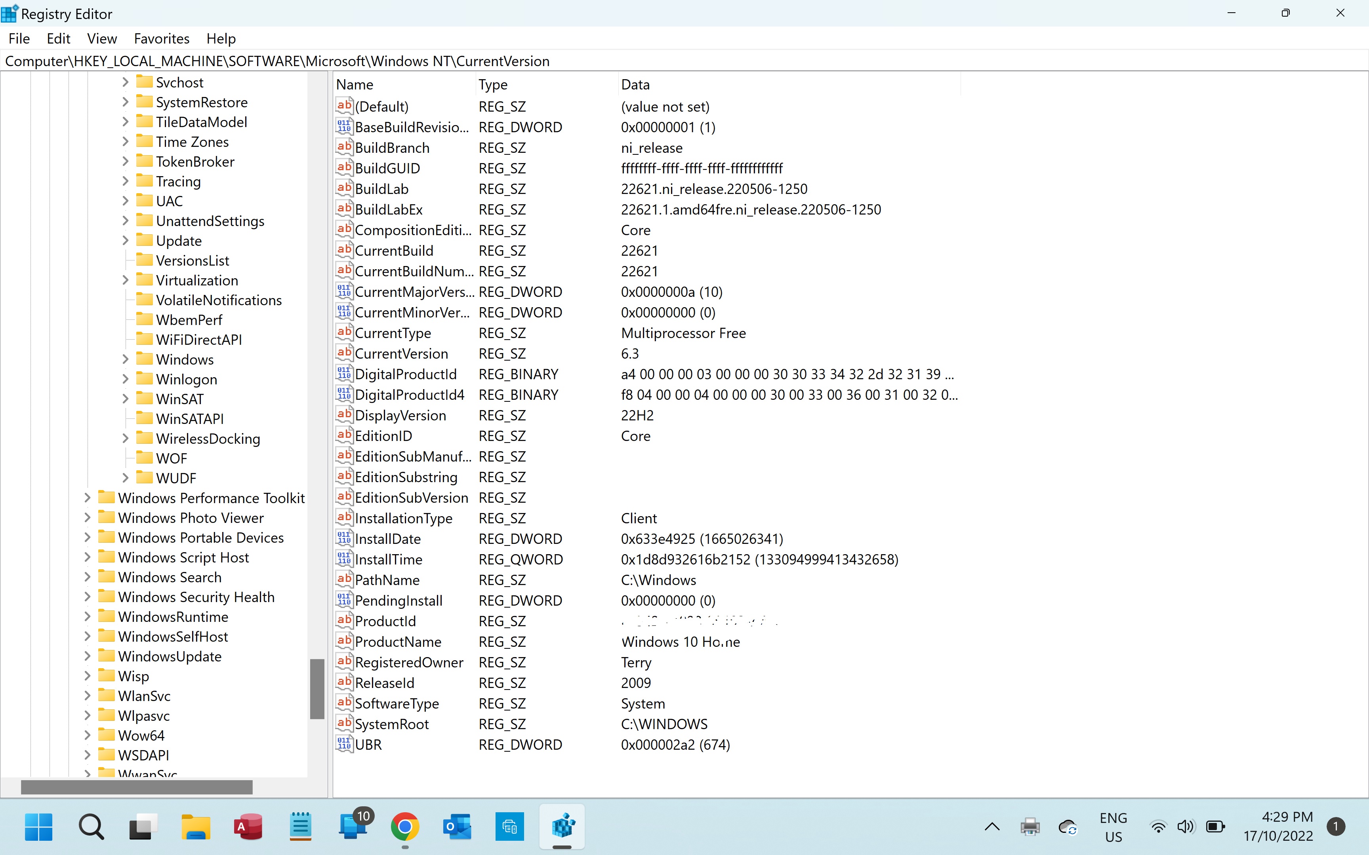This screenshot has width=1369, height=855.
Task: Select the BaseBuildRevision DWORD icon
Action: click(344, 127)
